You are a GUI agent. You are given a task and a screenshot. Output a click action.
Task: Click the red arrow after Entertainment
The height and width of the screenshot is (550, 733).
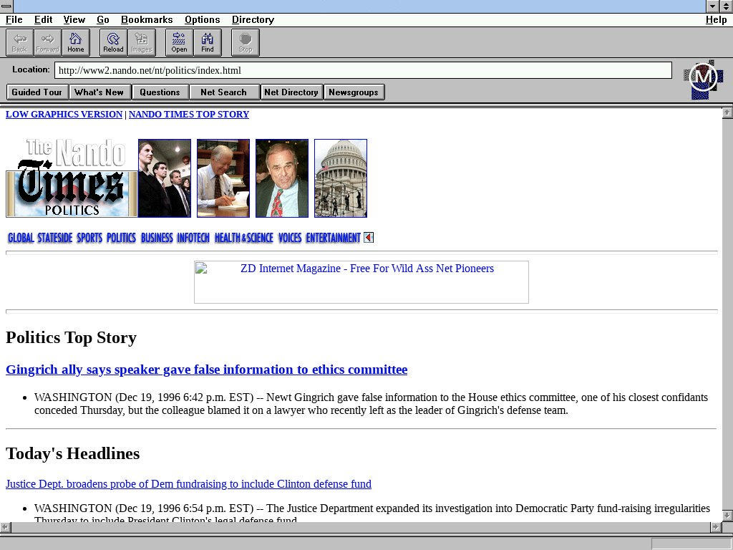click(369, 238)
